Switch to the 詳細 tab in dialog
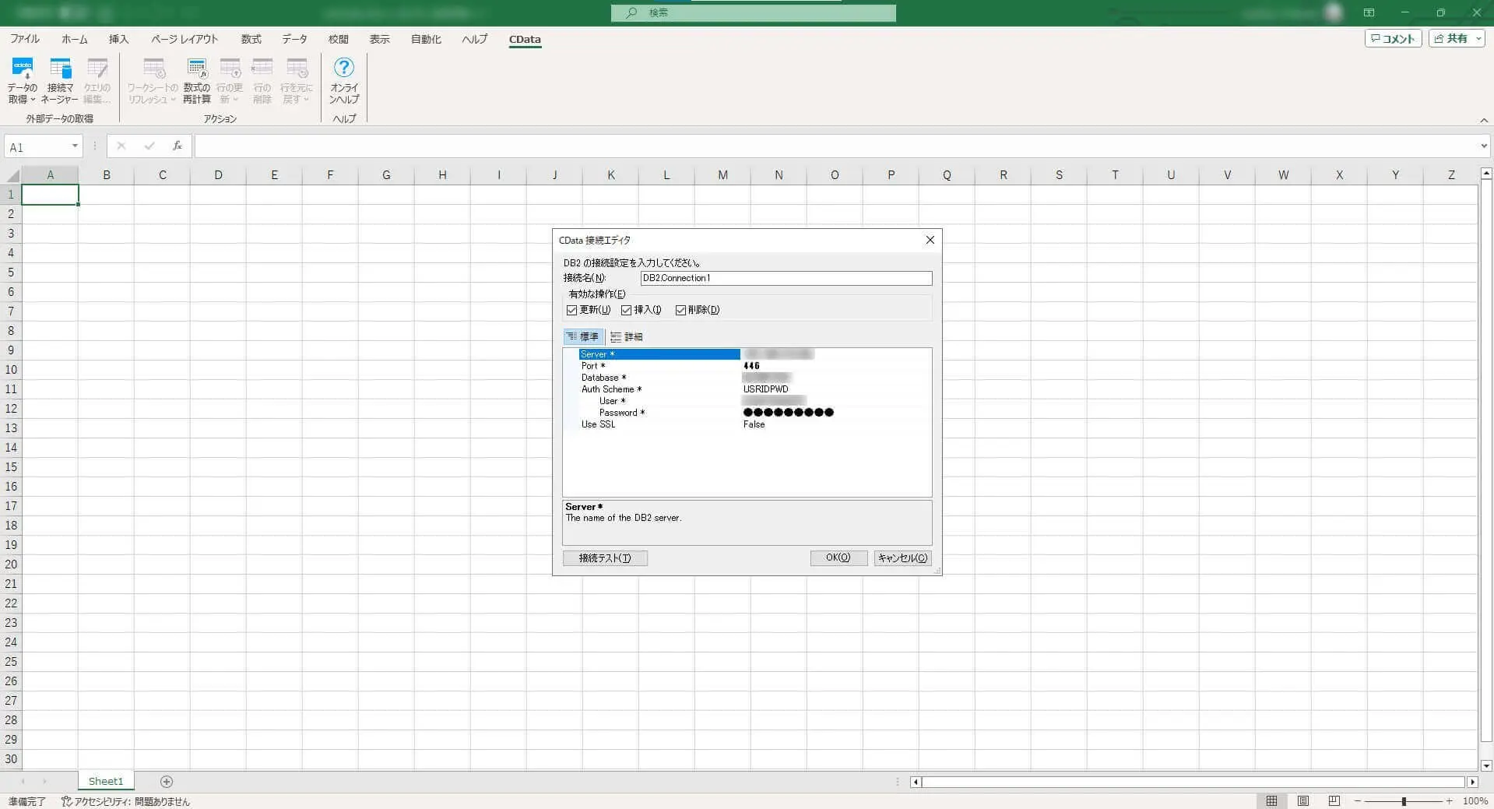 pyautogui.click(x=627, y=336)
